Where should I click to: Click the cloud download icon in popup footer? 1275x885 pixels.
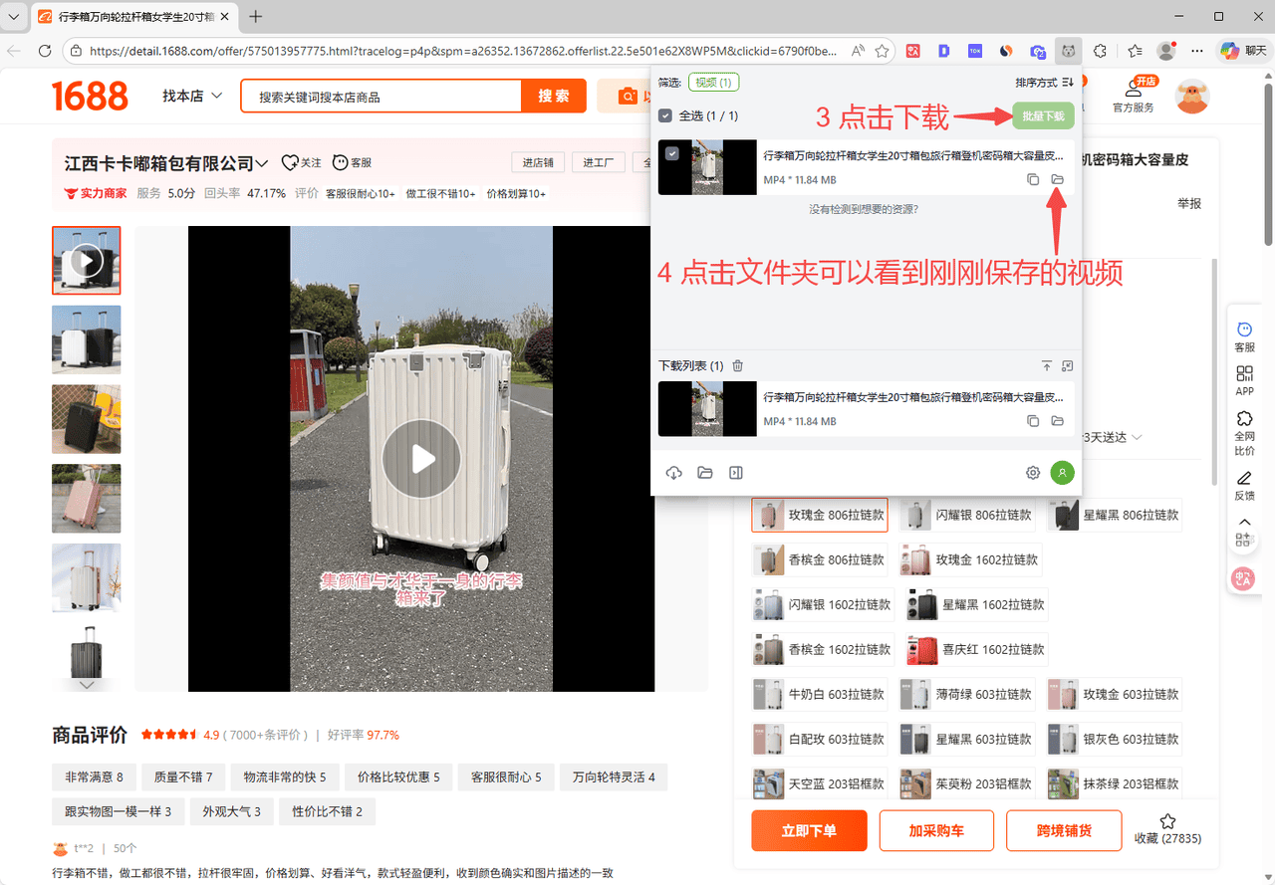click(x=674, y=473)
